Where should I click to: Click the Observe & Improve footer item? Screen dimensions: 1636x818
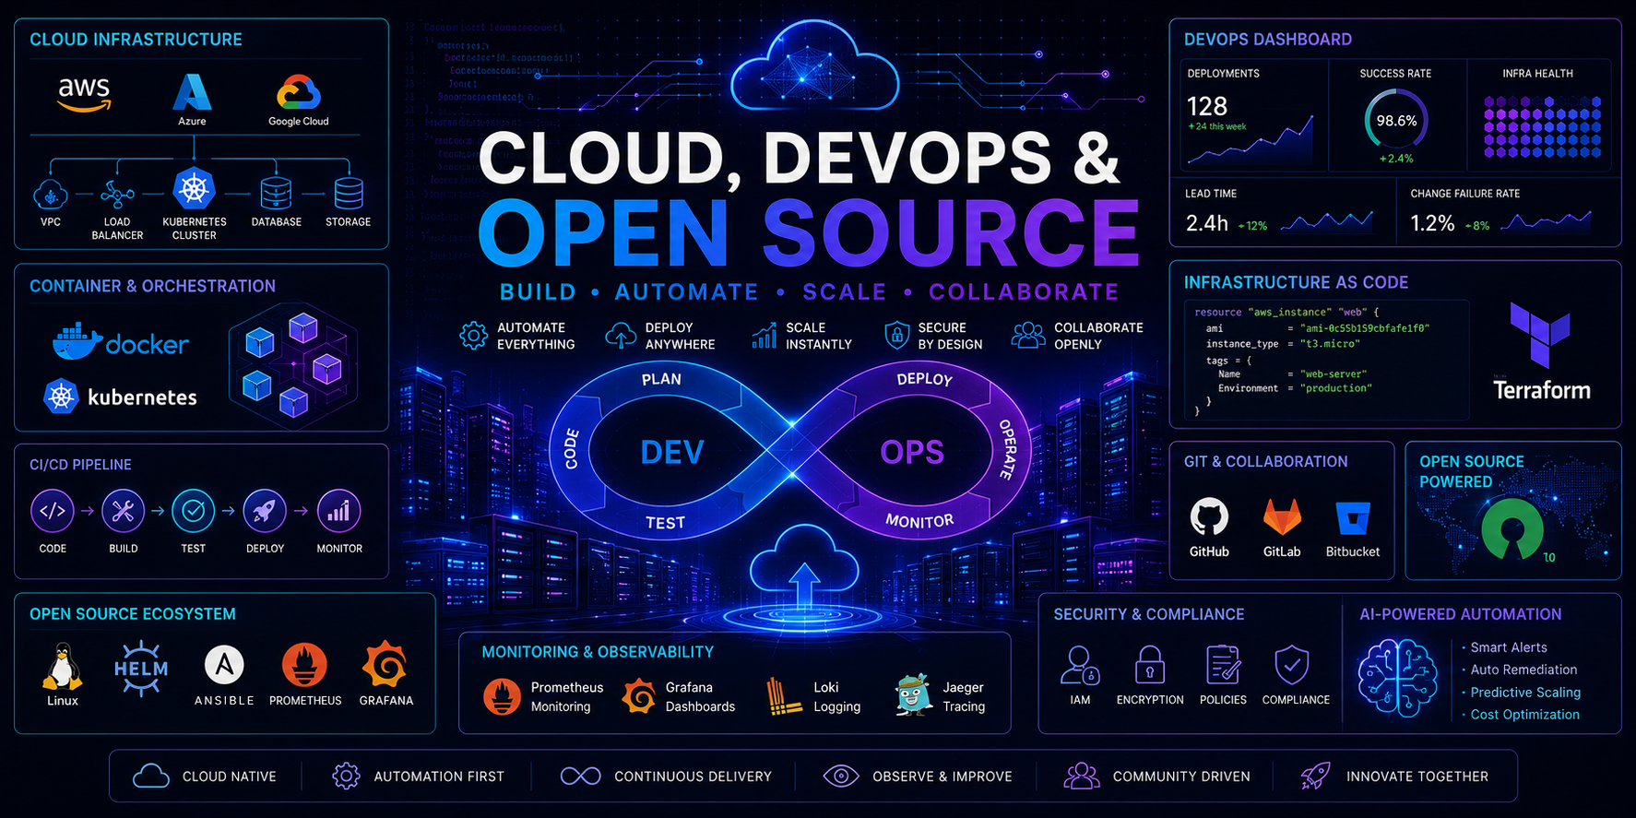[x=918, y=777]
